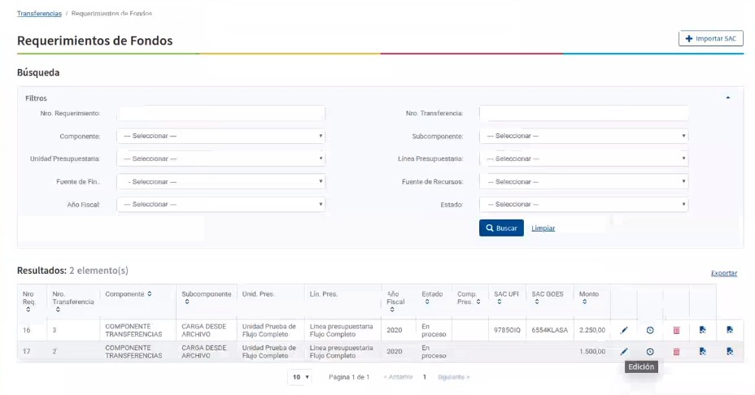Screen dimensions: 755x395
Task: Open the Componente dropdown filter
Action: tap(220, 136)
